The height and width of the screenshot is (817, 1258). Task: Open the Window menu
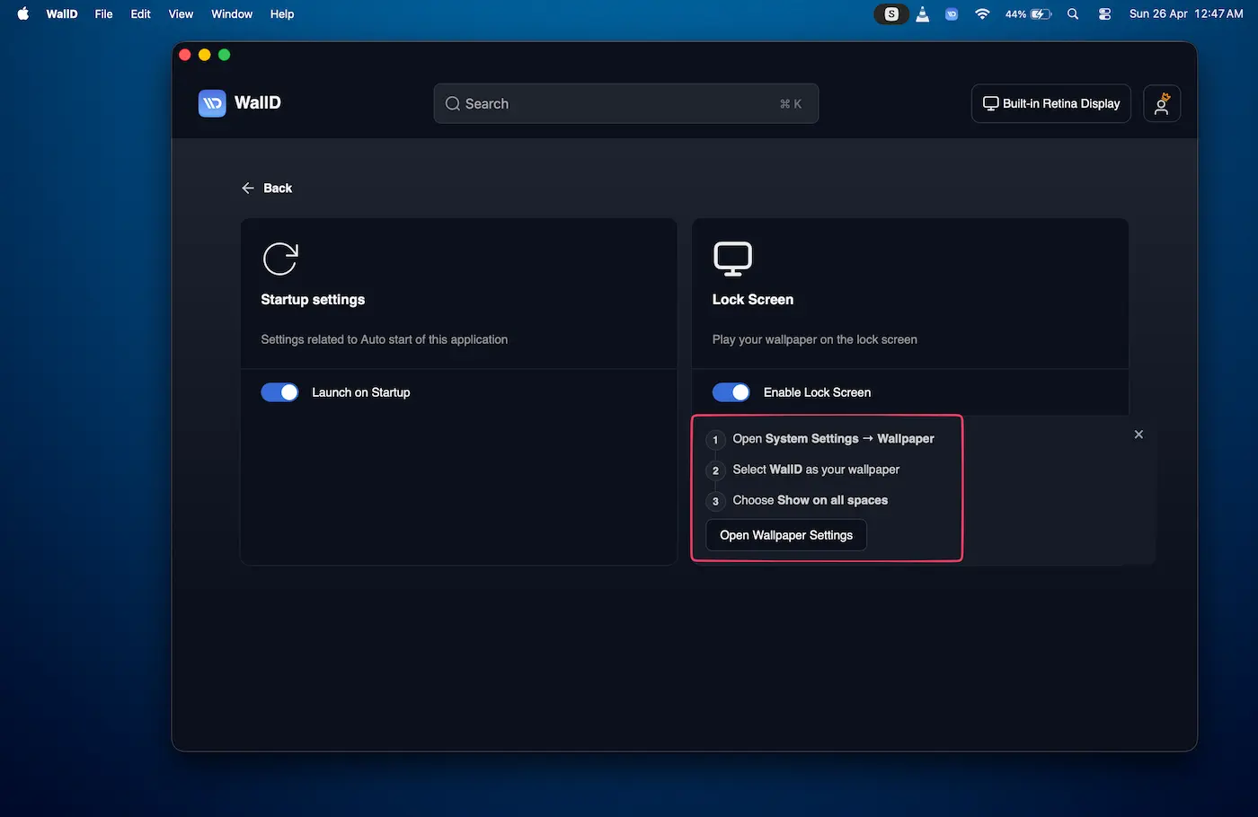coord(232,14)
